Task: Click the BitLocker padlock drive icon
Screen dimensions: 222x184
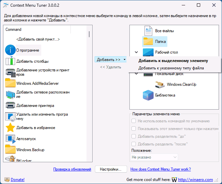Action: (10, 159)
